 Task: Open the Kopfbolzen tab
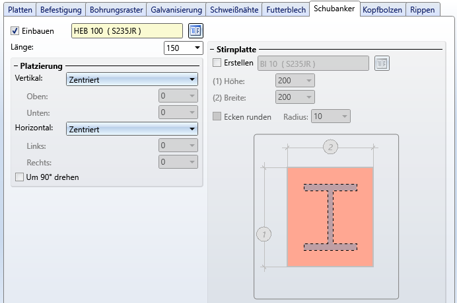pyautogui.click(x=382, y=10)
